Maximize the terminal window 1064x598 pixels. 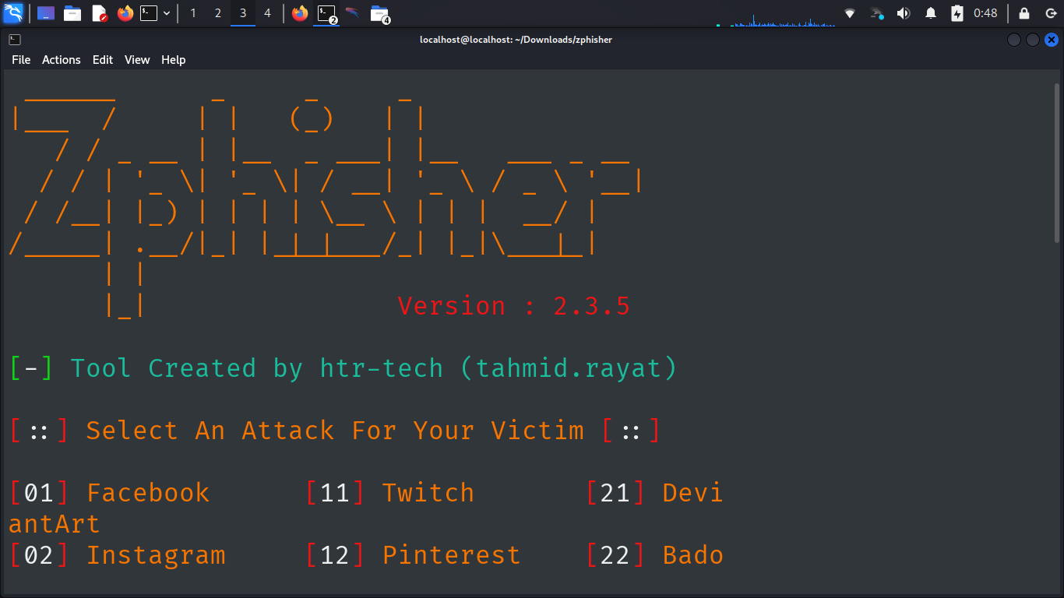click(x=1033, y=40)
